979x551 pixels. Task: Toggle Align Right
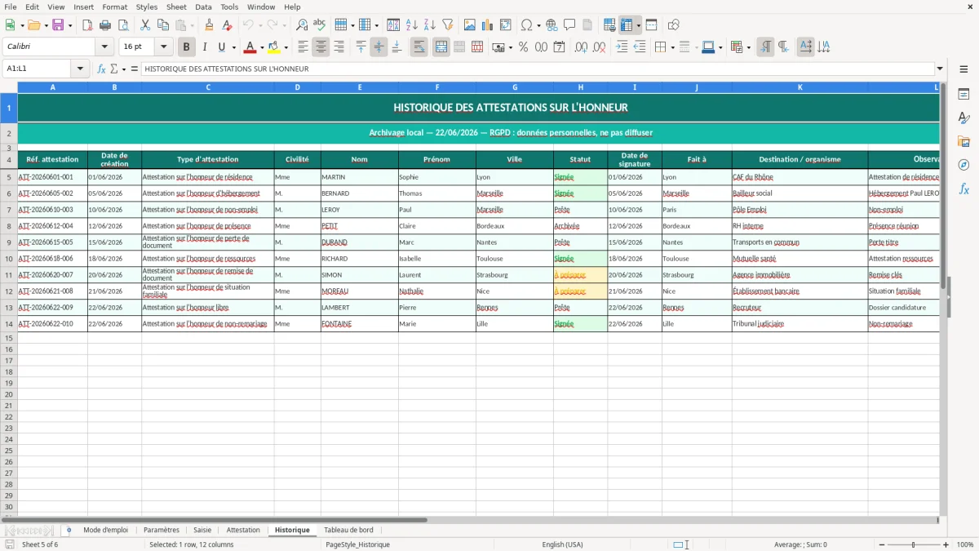[x=339, y=47]
